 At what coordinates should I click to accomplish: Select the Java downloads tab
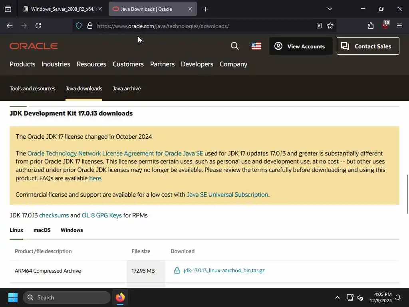[84, 88]
